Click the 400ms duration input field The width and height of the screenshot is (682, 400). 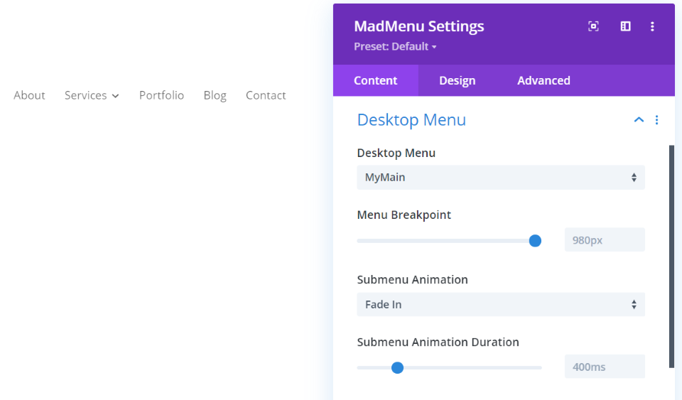click(x=604, y=367)
